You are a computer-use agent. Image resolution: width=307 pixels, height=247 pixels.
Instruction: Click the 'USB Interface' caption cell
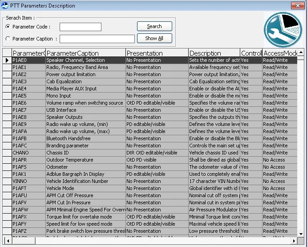85,110
